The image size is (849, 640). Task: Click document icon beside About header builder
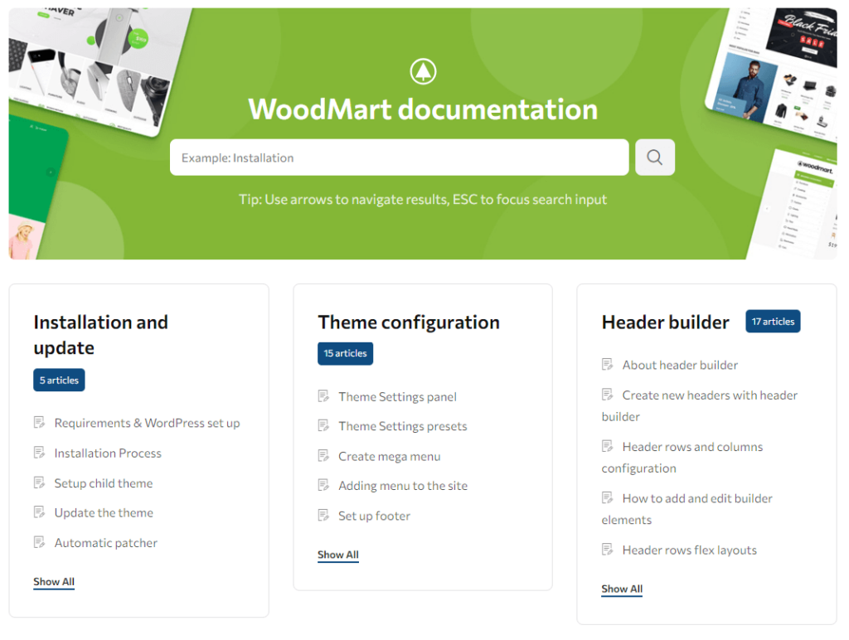[x=608, y=365]
